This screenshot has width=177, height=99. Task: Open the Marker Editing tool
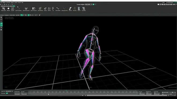(x=58, y=9)
